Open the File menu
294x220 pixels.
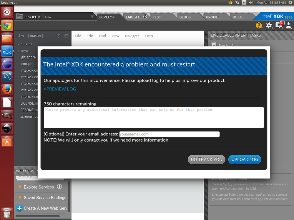[78, 36]
